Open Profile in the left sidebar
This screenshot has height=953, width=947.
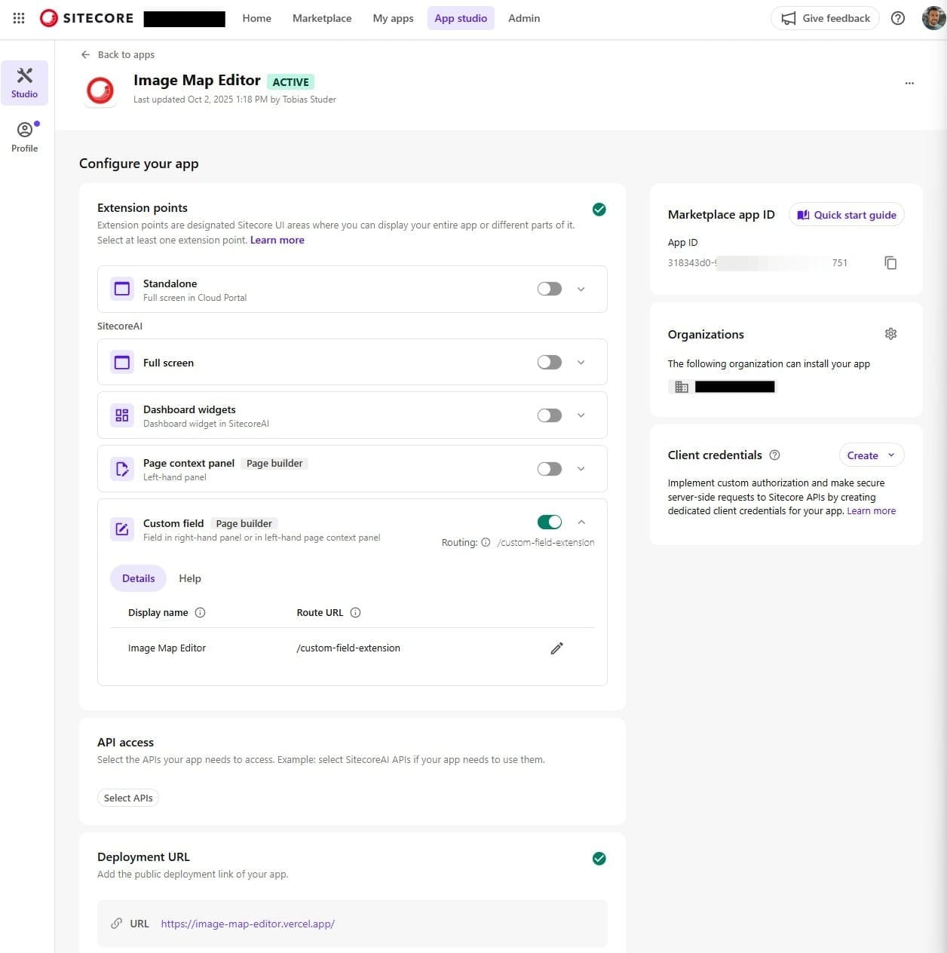(24, 136)
